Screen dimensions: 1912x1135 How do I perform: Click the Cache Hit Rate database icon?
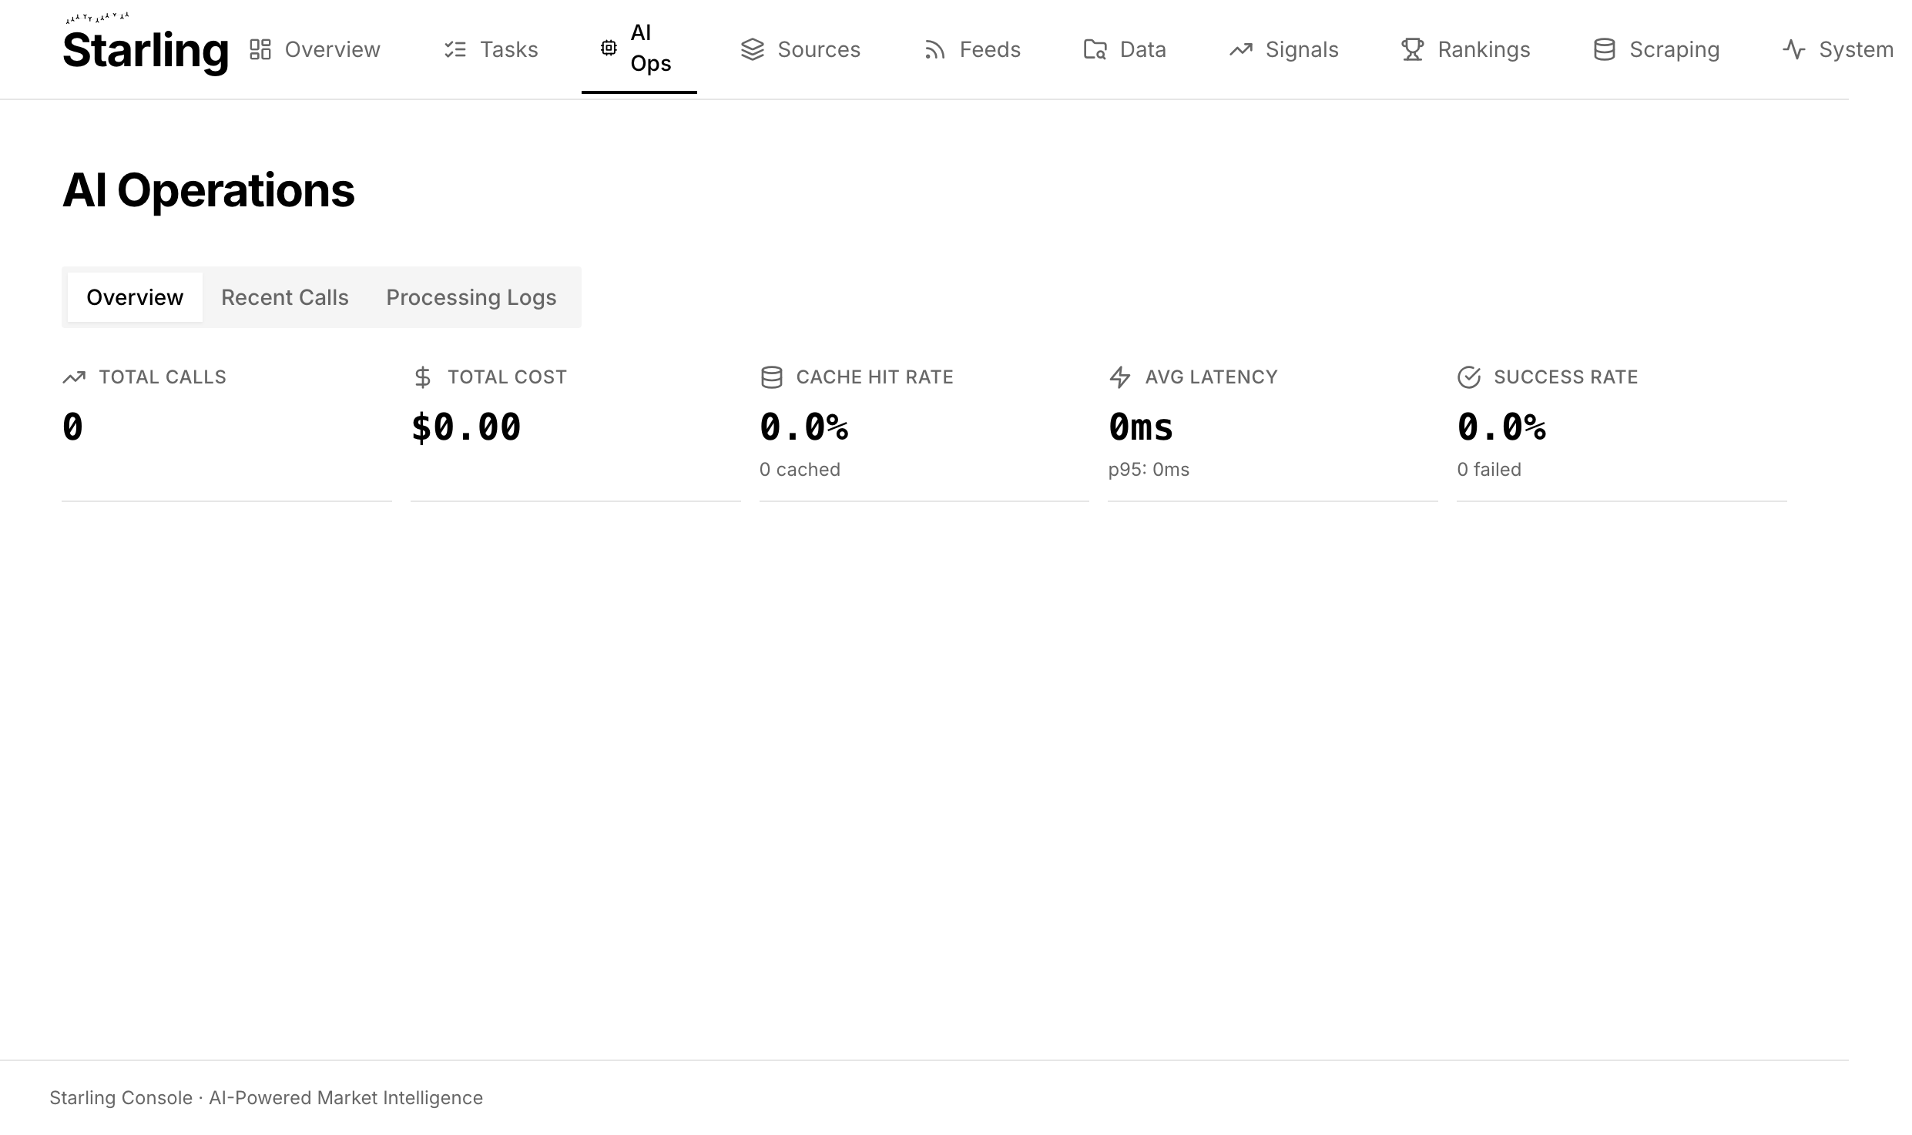(771, 377)
